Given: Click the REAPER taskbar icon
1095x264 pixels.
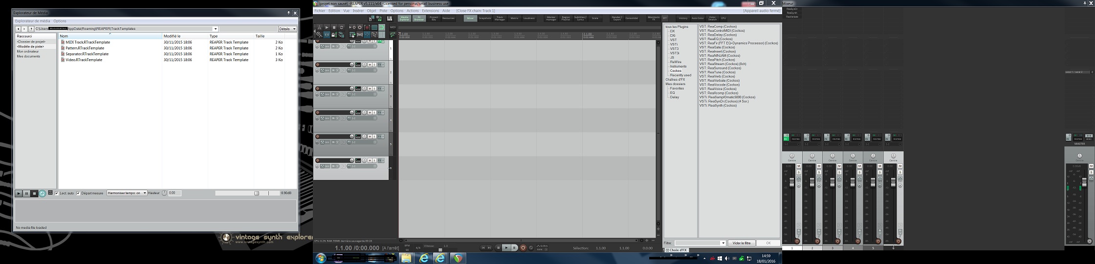Looking at the screenshot, I should click(458, 258).
